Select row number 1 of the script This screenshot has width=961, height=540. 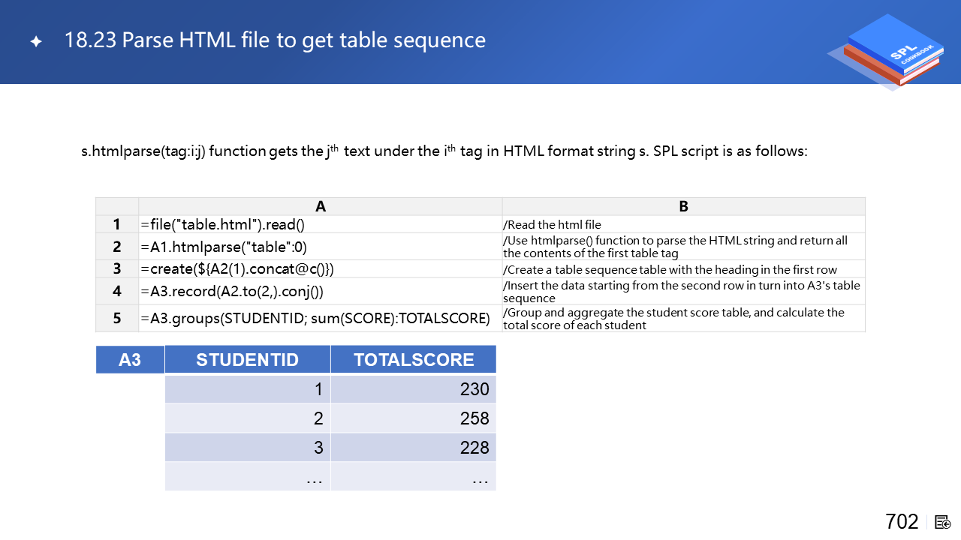tap(117, 224)
